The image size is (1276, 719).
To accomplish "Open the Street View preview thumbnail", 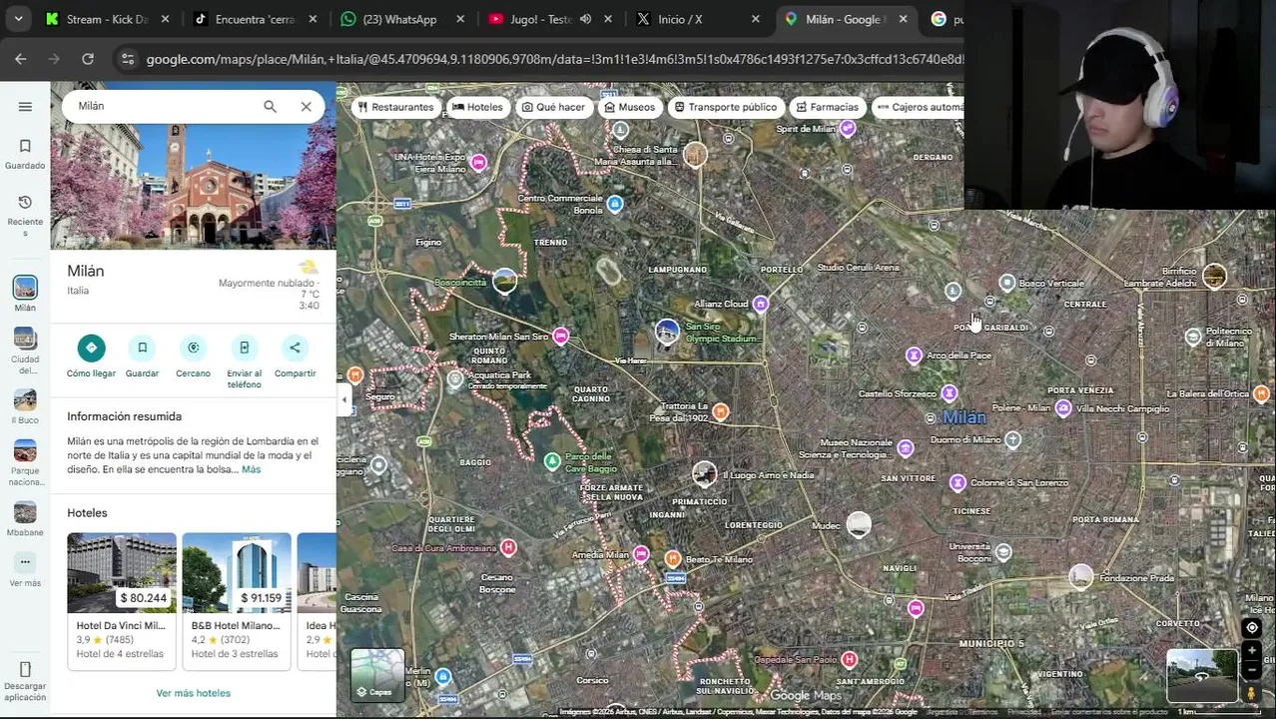I will click(x=1202, y=676).
